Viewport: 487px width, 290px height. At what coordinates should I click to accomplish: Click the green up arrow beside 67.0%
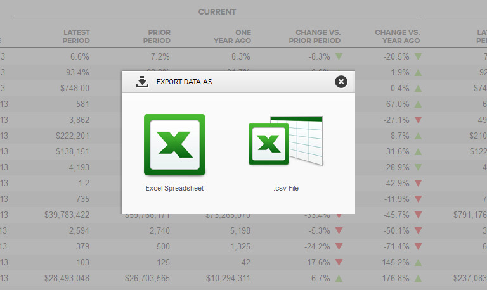click(418, 104)
